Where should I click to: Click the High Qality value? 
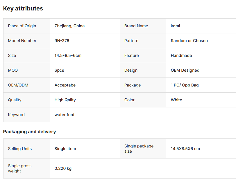click(x=65, y=100)
